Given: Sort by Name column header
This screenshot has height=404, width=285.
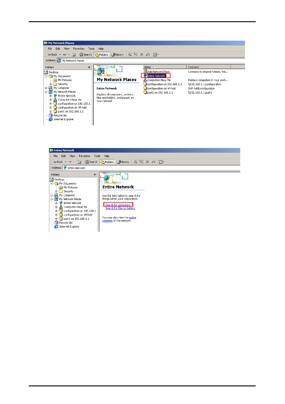Looking at the screenshot, I should 165,67.
